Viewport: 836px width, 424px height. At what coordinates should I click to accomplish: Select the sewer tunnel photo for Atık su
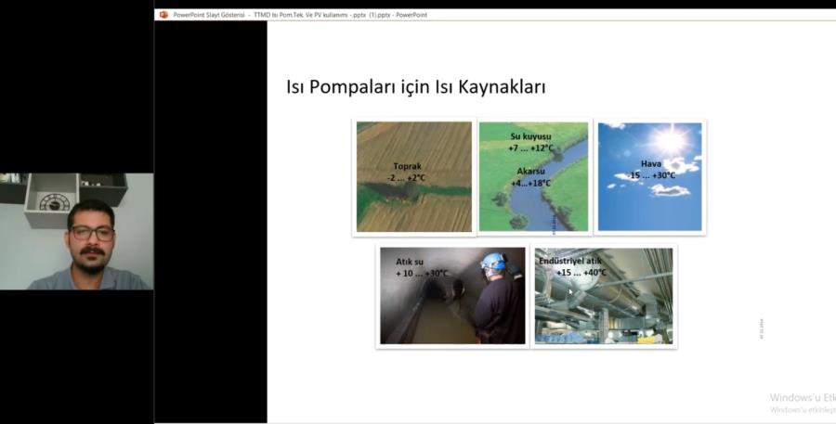[x=452, y=296]
